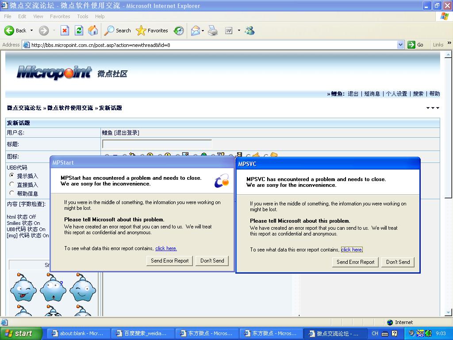The width and height of the screenshot is (453, 340).
Task: Refresh the page using the Refresh icon
Action: 79,31
